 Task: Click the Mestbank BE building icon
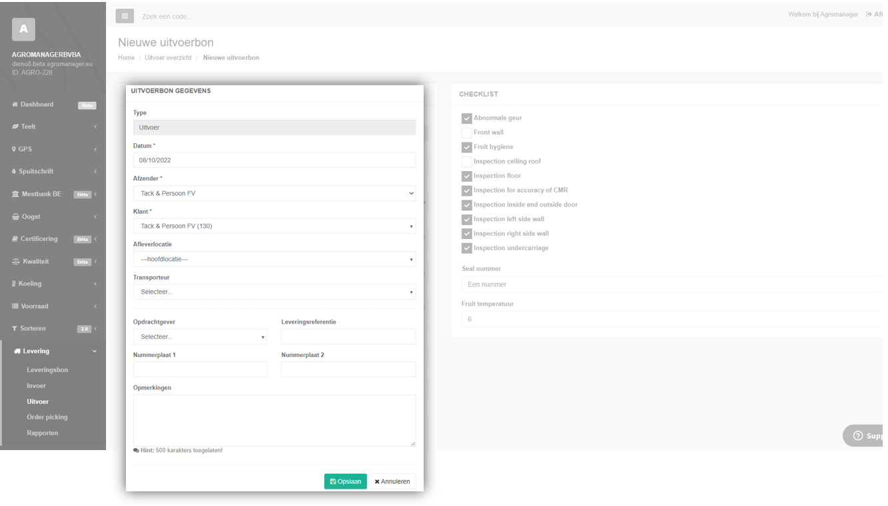[15, 194]
